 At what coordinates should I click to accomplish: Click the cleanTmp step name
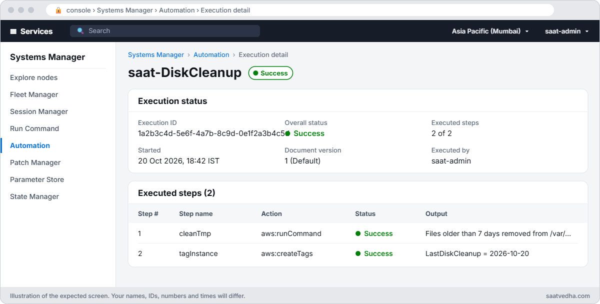pos(195,233)
